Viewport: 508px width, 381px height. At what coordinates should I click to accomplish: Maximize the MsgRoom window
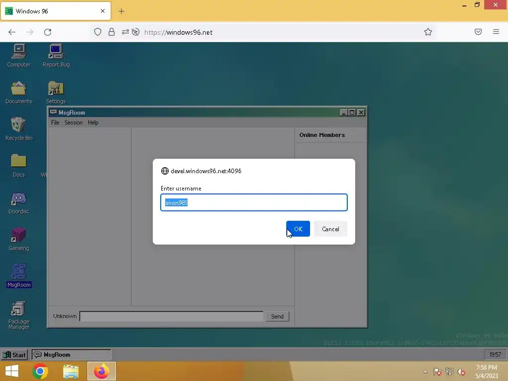pos(352,113)
